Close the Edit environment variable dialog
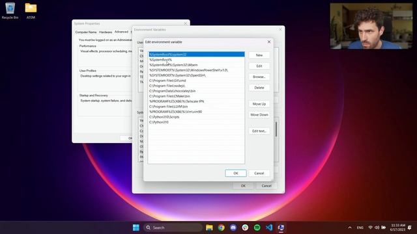This screenshot has width=417, height=234. pyautogui.click(x=269, y=42)
